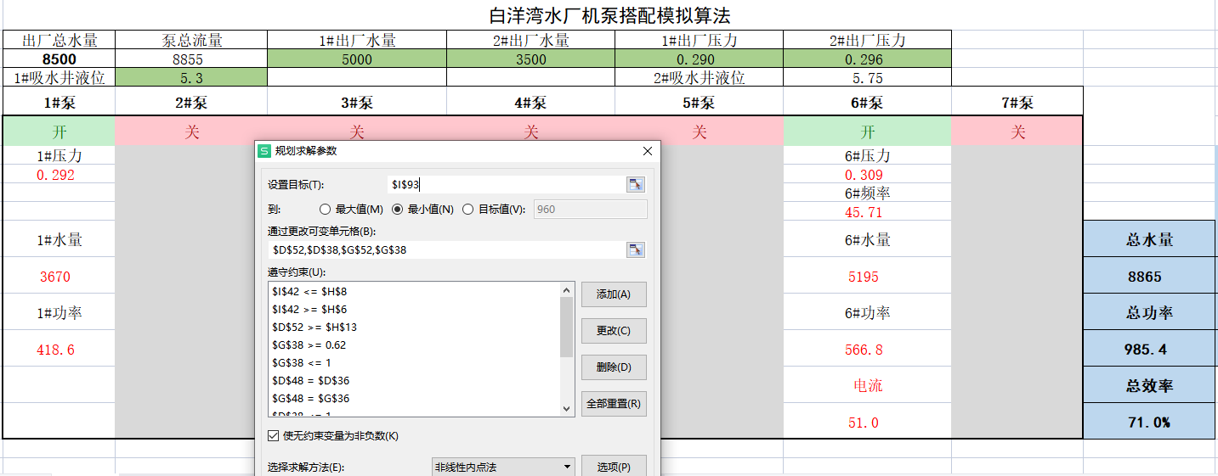Choose the 目标值(V) radio option
Image resolution: width=1218 pixels, height=476 pixels.
(x=467, y=210)
